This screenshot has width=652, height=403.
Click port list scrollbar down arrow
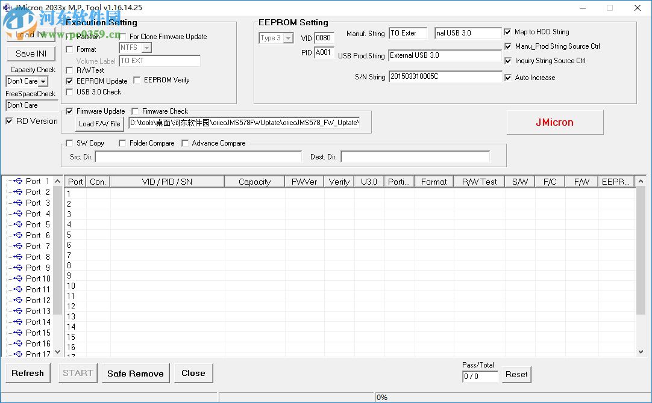(57, 351)
